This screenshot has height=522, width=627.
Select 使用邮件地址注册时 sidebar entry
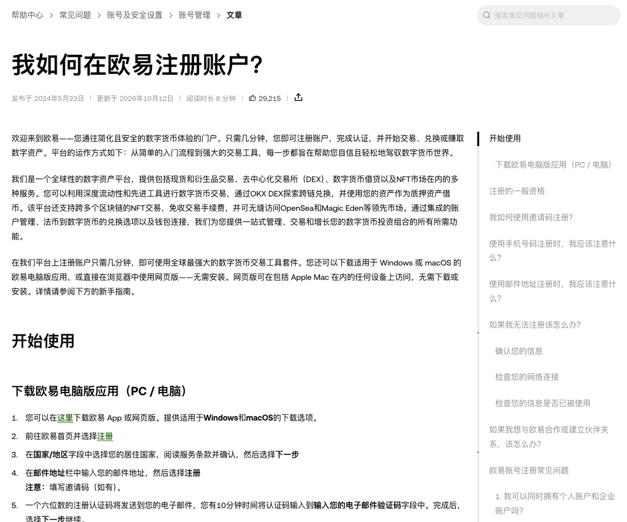click(553, 291)
